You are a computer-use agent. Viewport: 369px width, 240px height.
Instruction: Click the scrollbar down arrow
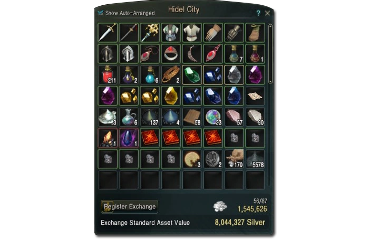pyautogui.click(x=270, y=81)
